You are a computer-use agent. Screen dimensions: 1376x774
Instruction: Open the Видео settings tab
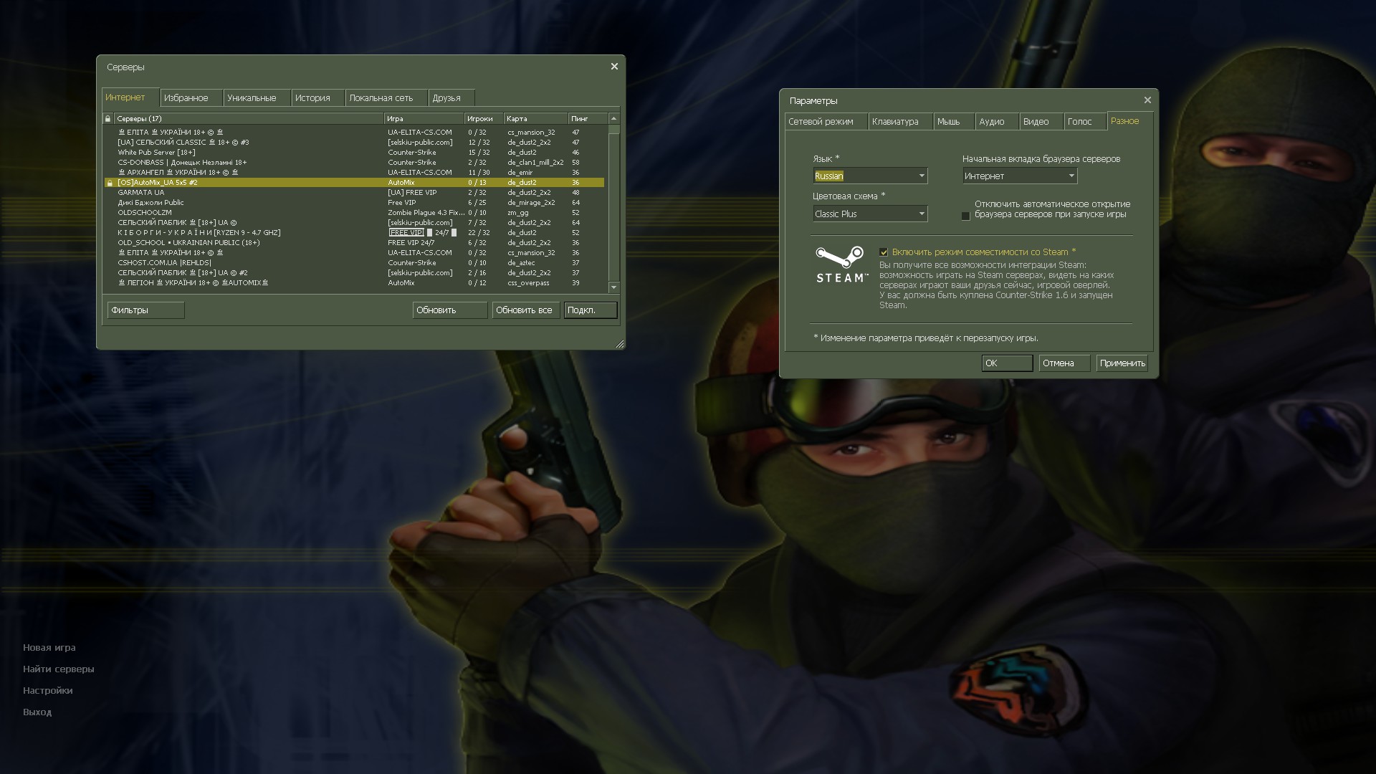tap(1041, 121)
